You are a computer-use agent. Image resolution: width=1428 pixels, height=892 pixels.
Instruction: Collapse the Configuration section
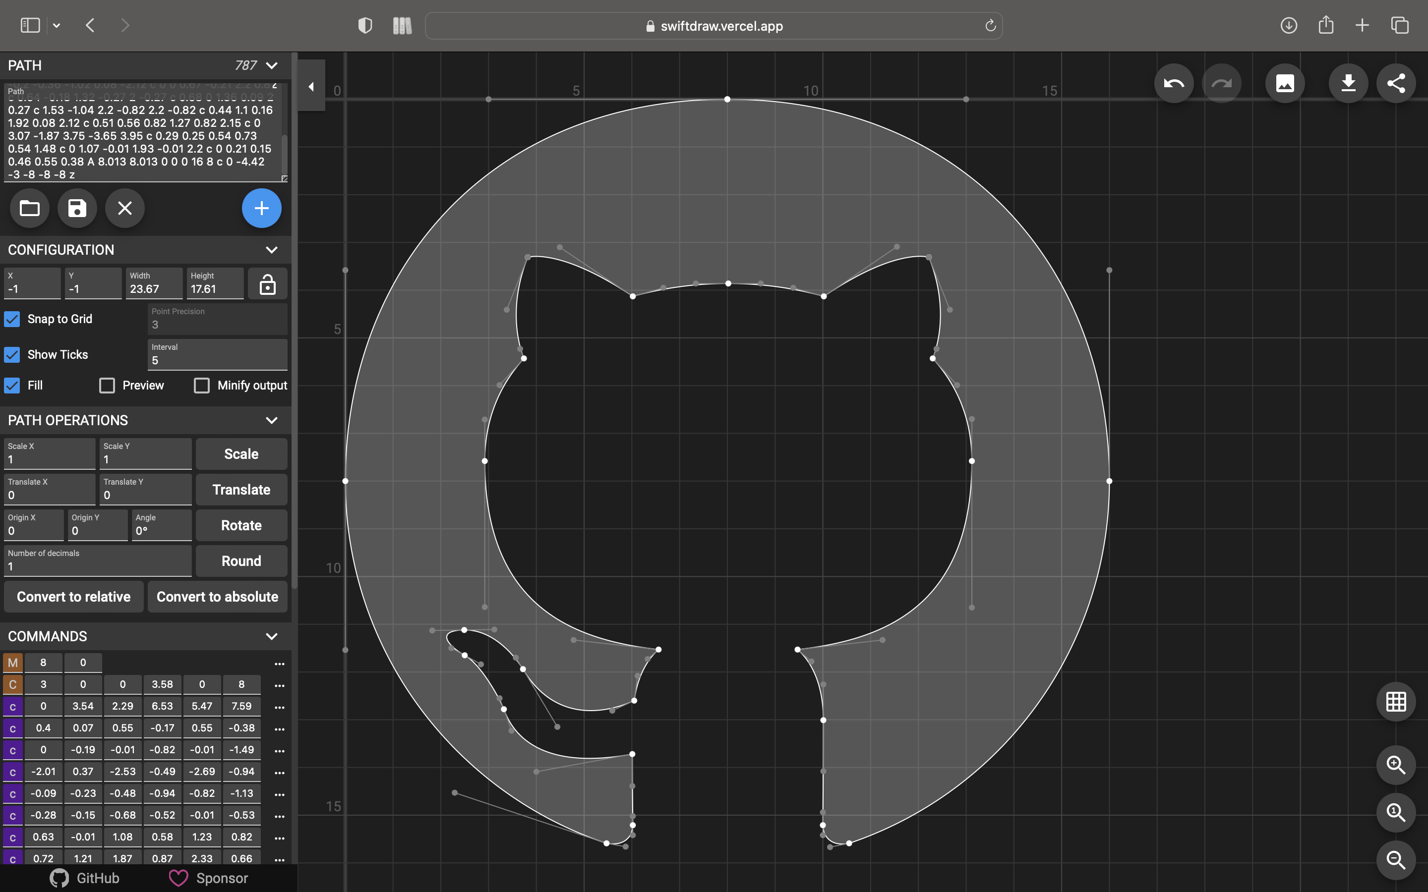click(271, 250)
